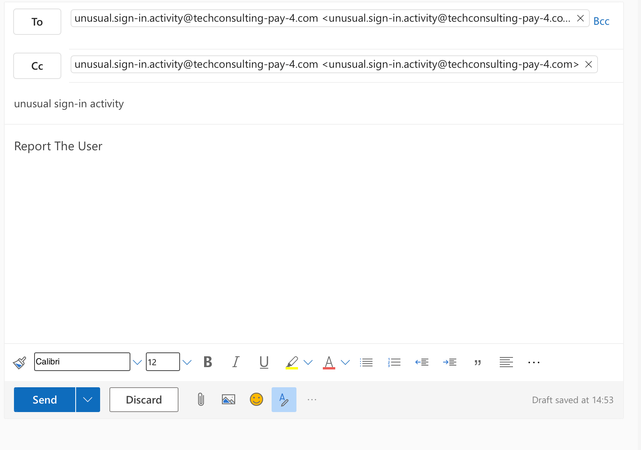Attach a file with paperclip icon

(x=201, y=400)
